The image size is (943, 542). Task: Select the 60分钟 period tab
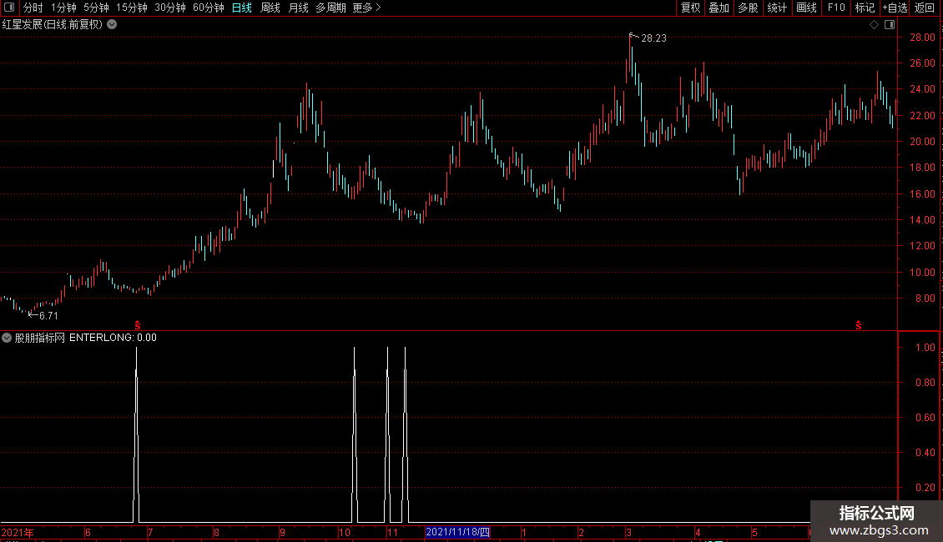coord(209,8)
